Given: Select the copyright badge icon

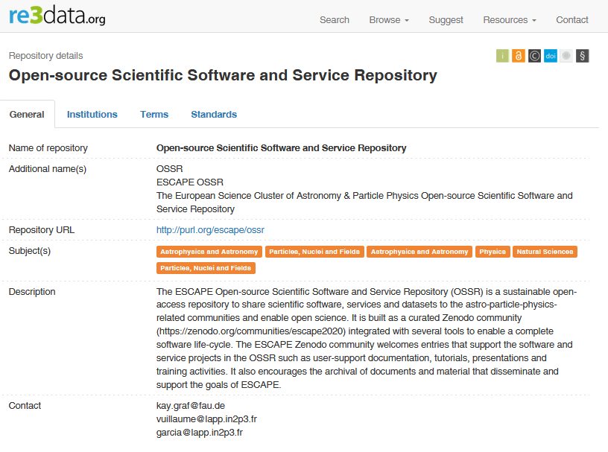Looking at the screenshot, I should [x=533, y=55].
